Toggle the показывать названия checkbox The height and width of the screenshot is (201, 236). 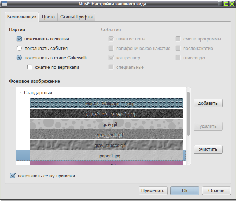pyautogui.click(x=19, y=39)
